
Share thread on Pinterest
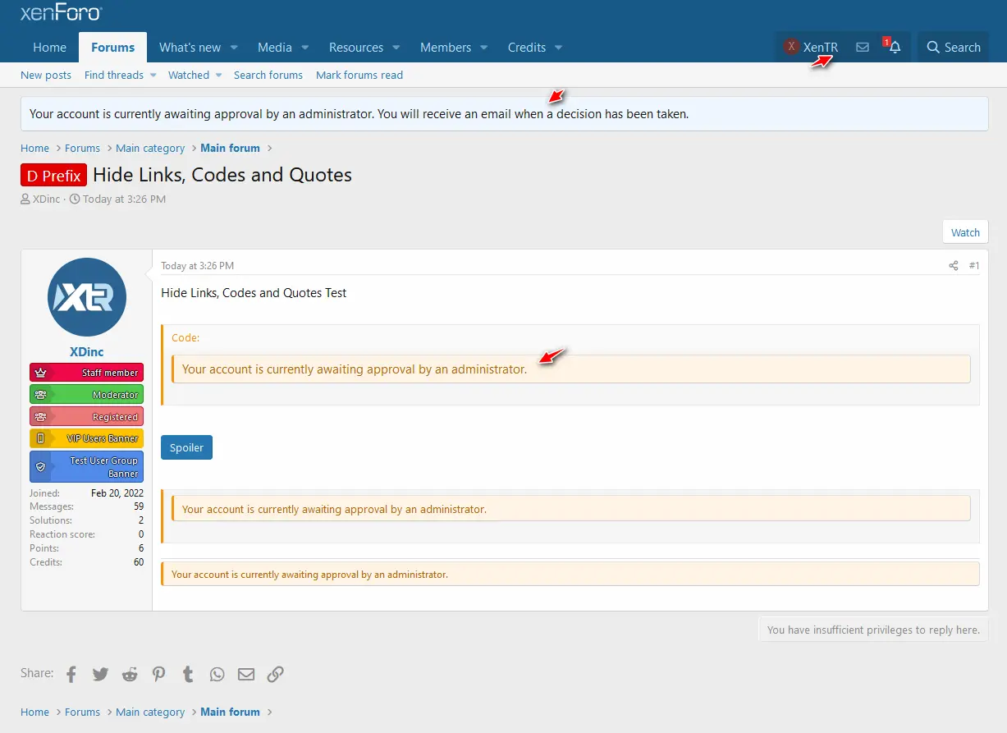tap(158, 674)
